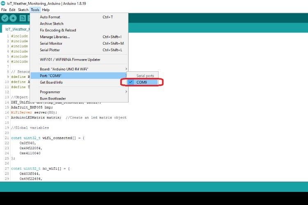This screenshot has width=308, height=205.
Task: Open the Sketch menu
Action: (23, 10)
